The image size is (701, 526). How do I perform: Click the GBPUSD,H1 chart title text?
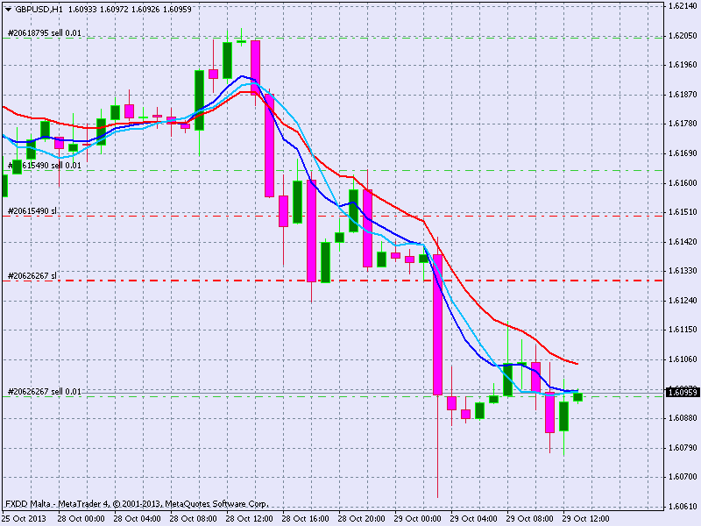pyautogui.click(x=39, y=8)
